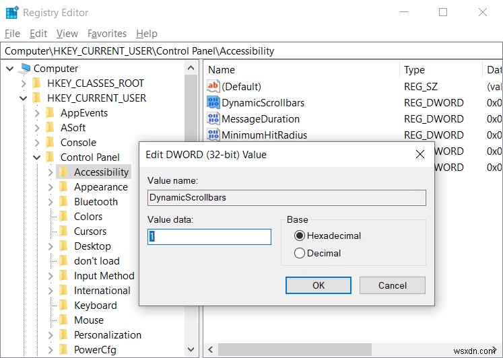Click the don't load folder icon

coord(63,261)
